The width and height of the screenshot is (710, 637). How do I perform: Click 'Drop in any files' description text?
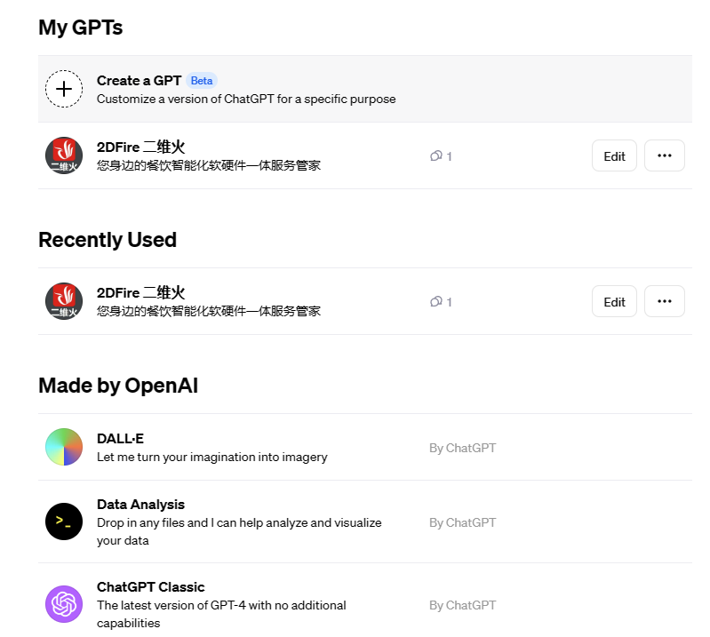tap(239, 531)
